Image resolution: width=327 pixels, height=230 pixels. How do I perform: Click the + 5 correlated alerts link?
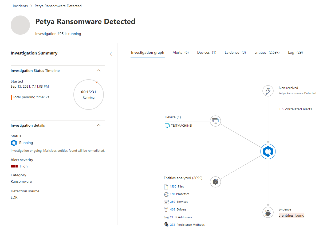point(295,109)
